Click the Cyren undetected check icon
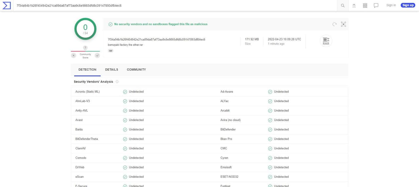This screenshot has width=419, height=187. click(270, 158)
